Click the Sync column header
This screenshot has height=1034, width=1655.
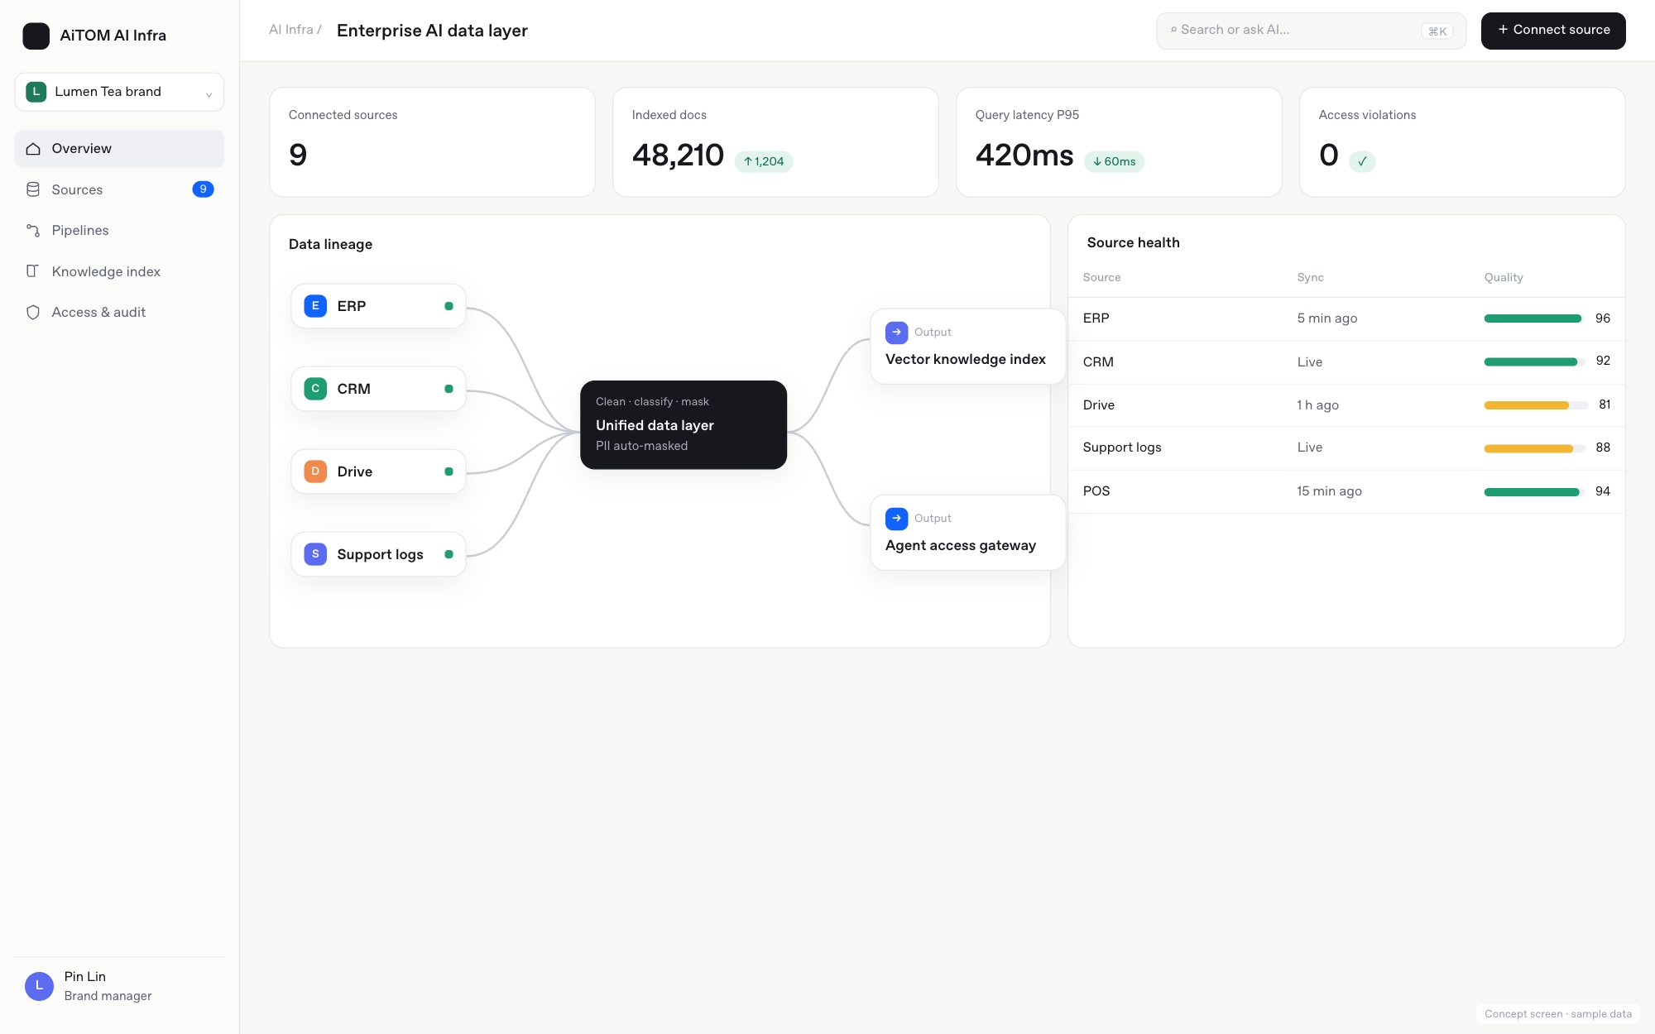[1310, 278]
